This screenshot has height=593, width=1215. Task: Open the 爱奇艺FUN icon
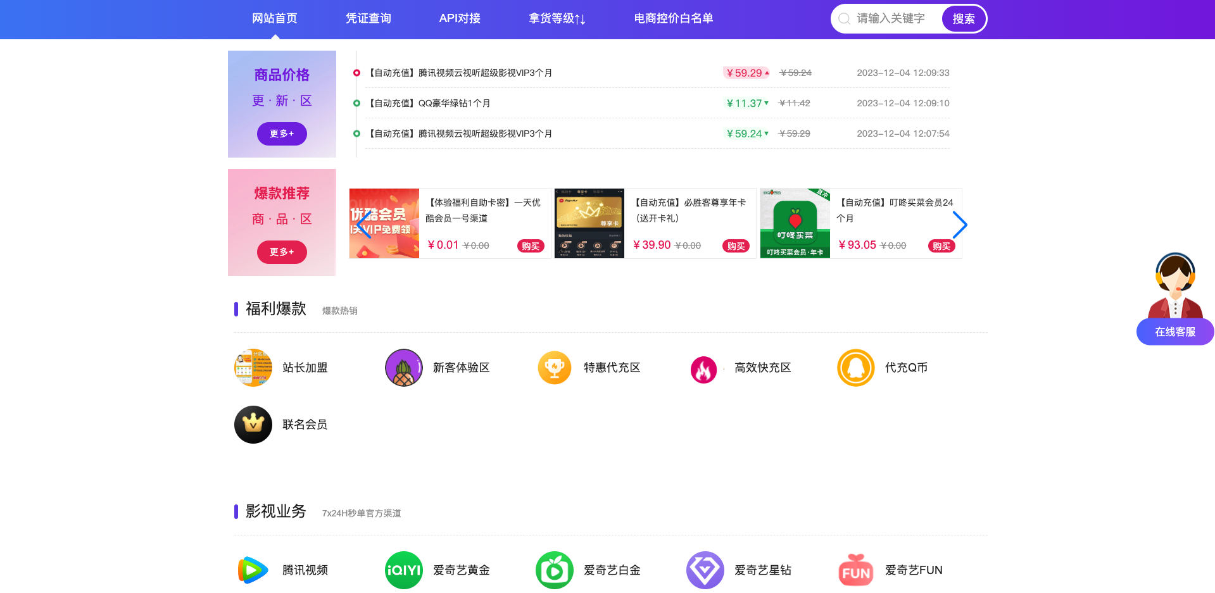(855, 570)
